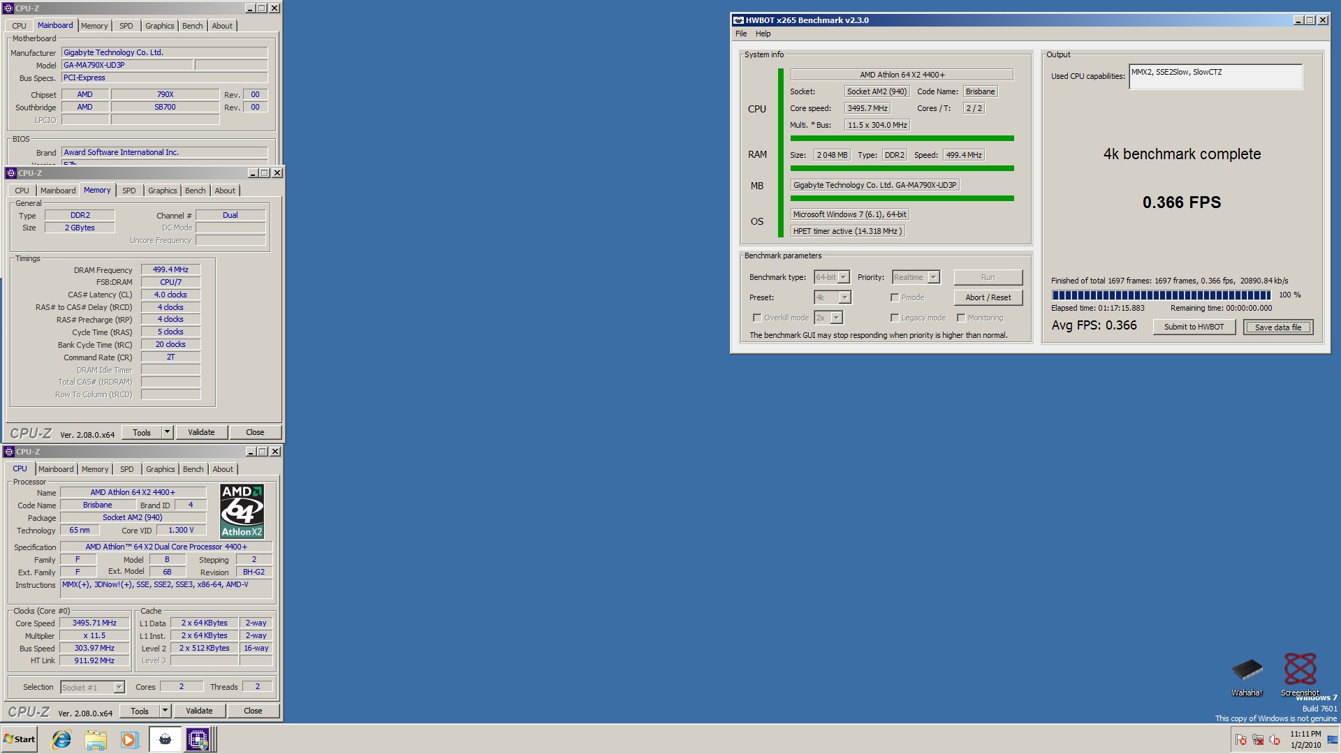Click the AMD Athlon X2 logo

[x=242, y=511]
